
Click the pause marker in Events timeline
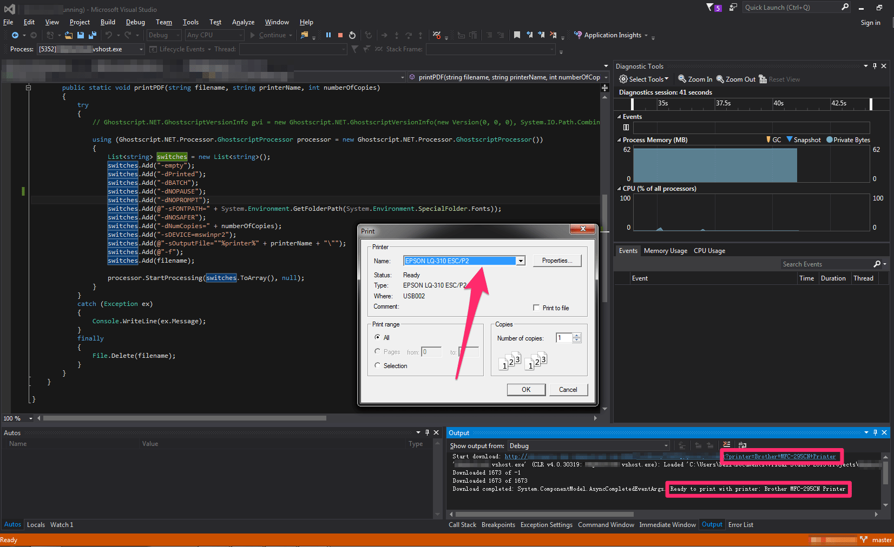point(626,128)
